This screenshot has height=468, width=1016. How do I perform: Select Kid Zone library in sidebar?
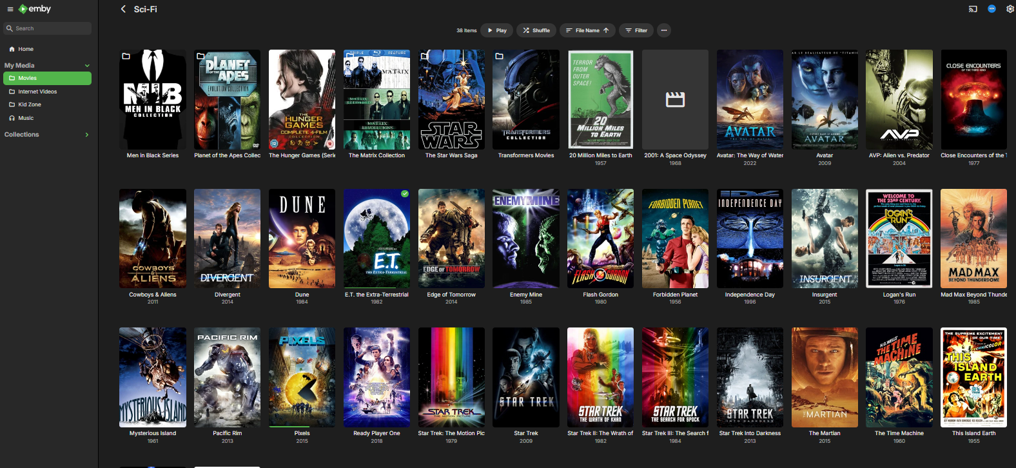[x=30, y=104]
